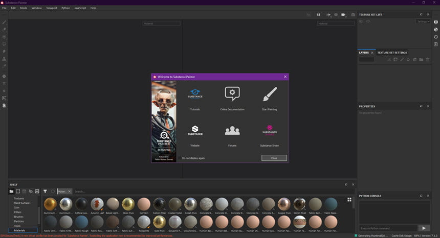This screenshot has height=238, width=440.
Task: Select the Projection tool in left toolbar
Action: 4,37
